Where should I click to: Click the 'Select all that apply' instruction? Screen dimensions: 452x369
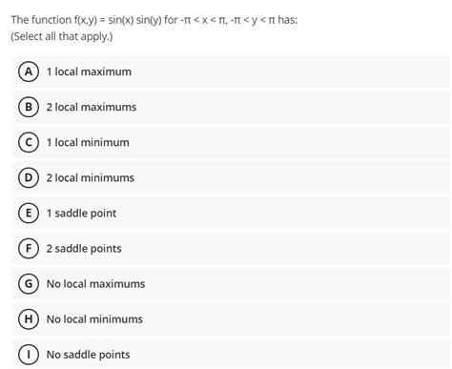62,36
